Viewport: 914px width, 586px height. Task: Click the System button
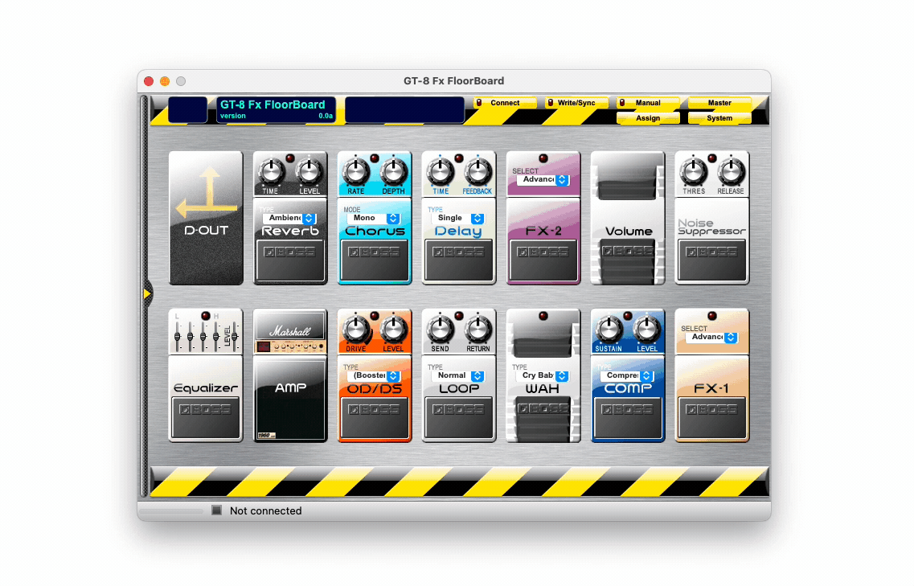(720, 118)
